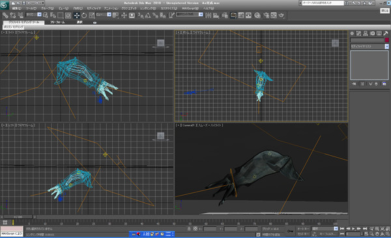
Task: Toggle Window/Crossing selection mode
Action: point(68,16)
